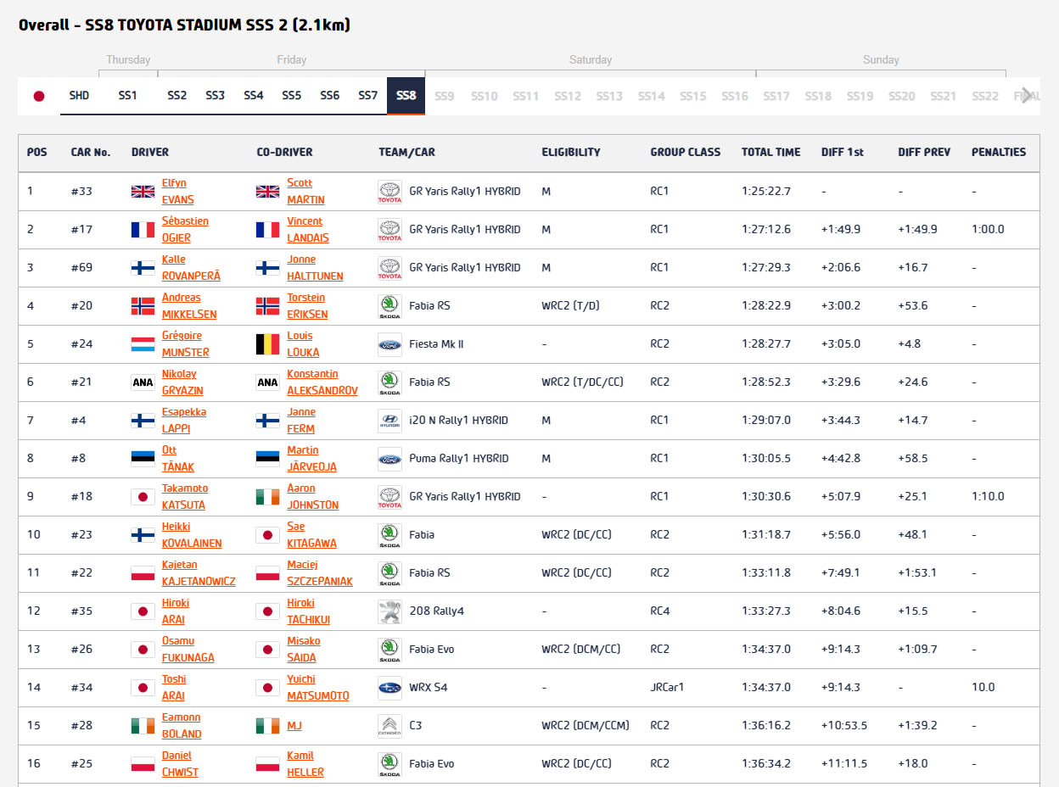Open Andreas MIKKELSEN driver link
Image resolution: width=1059 pixels, height=787 pixels.
click(189, 306)
